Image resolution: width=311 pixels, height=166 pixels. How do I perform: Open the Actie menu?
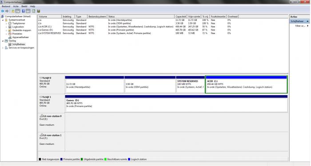tap(16, 6)
